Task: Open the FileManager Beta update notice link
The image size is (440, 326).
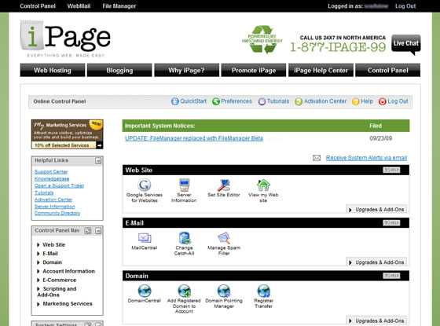Action: [x=194, y=138]
